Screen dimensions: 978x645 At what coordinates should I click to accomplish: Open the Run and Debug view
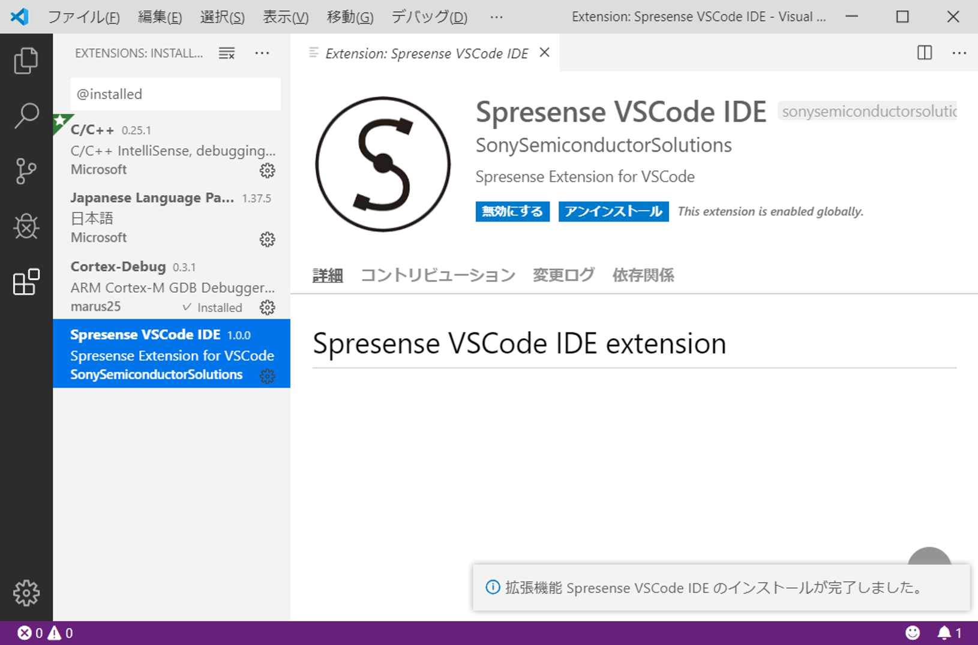click(26, 226)
